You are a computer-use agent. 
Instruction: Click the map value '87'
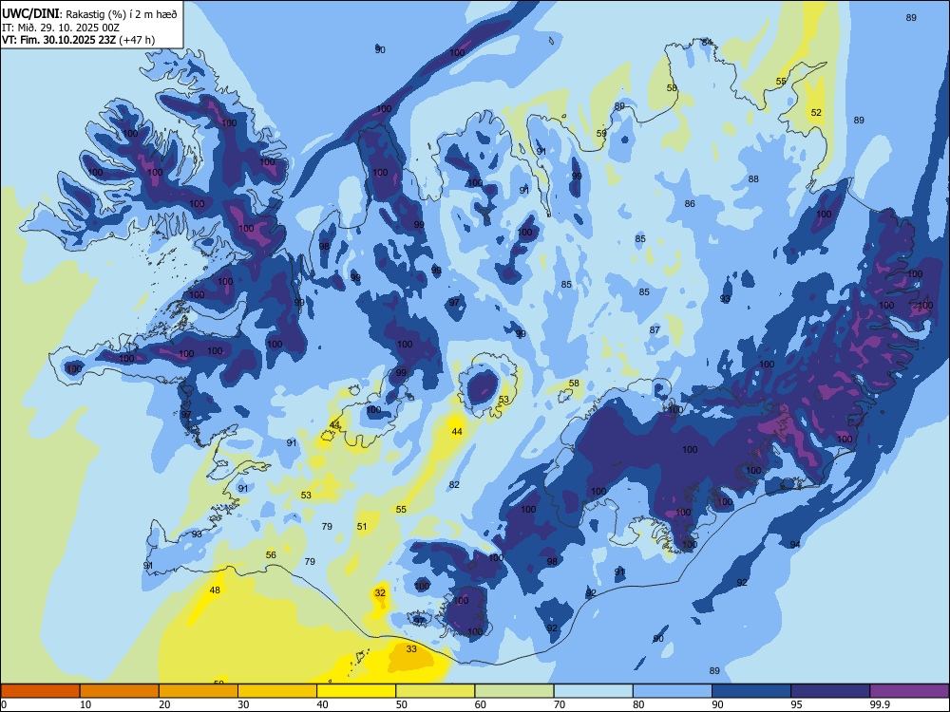[655, 329]
